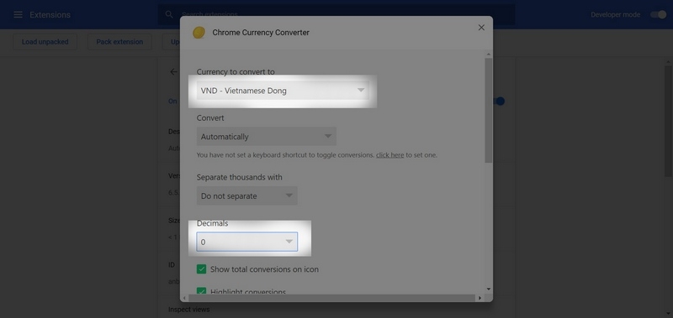Screen dimensions: 673x318
Task: Follow the click here shortcut link
Action: (x=389, y=155)
